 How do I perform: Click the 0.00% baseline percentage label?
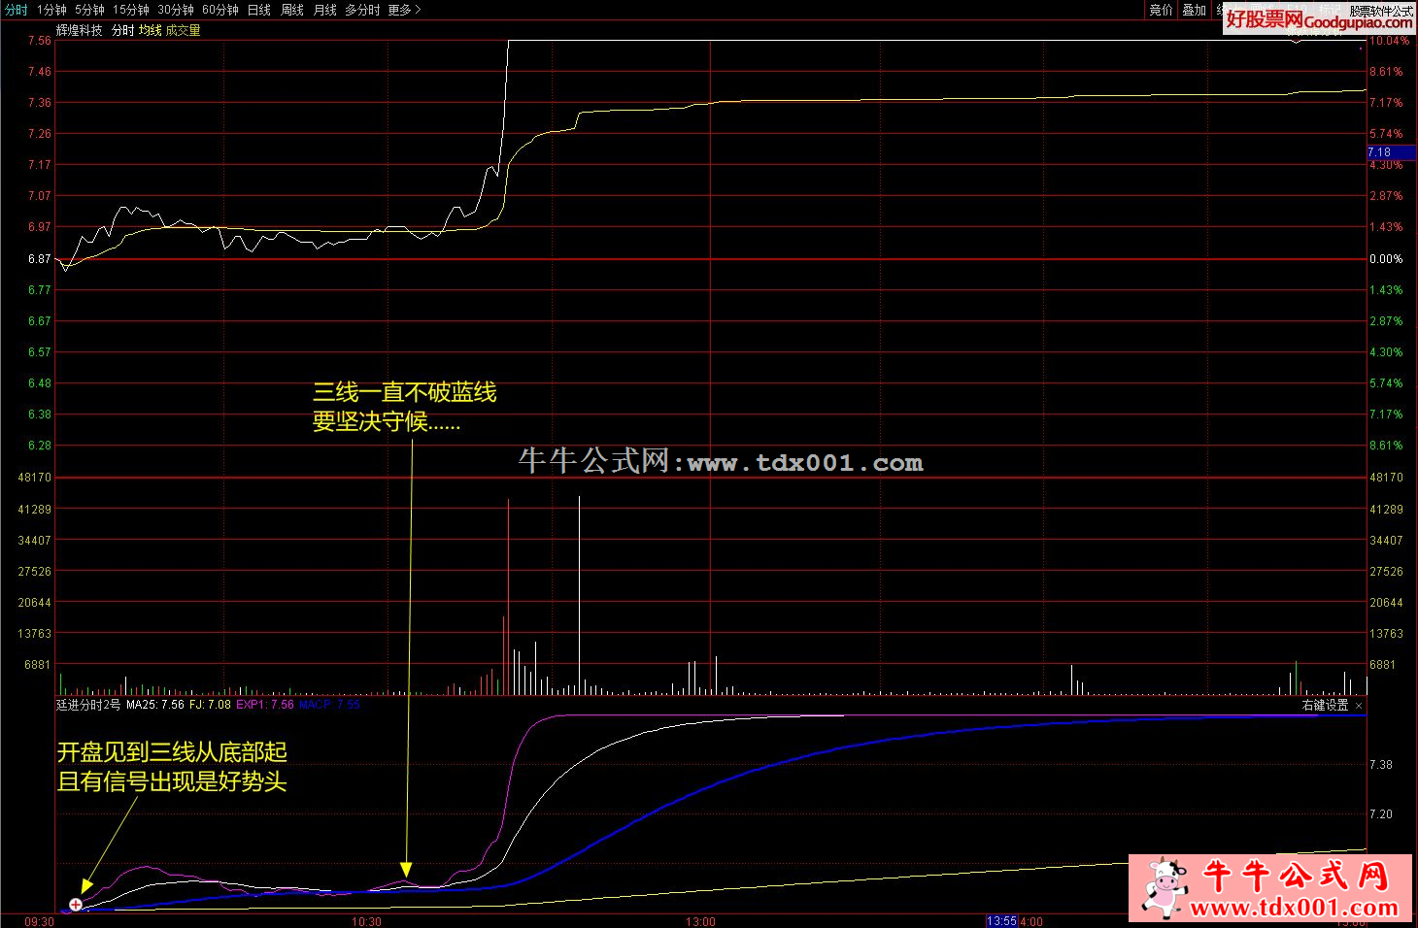[1386, 259]
